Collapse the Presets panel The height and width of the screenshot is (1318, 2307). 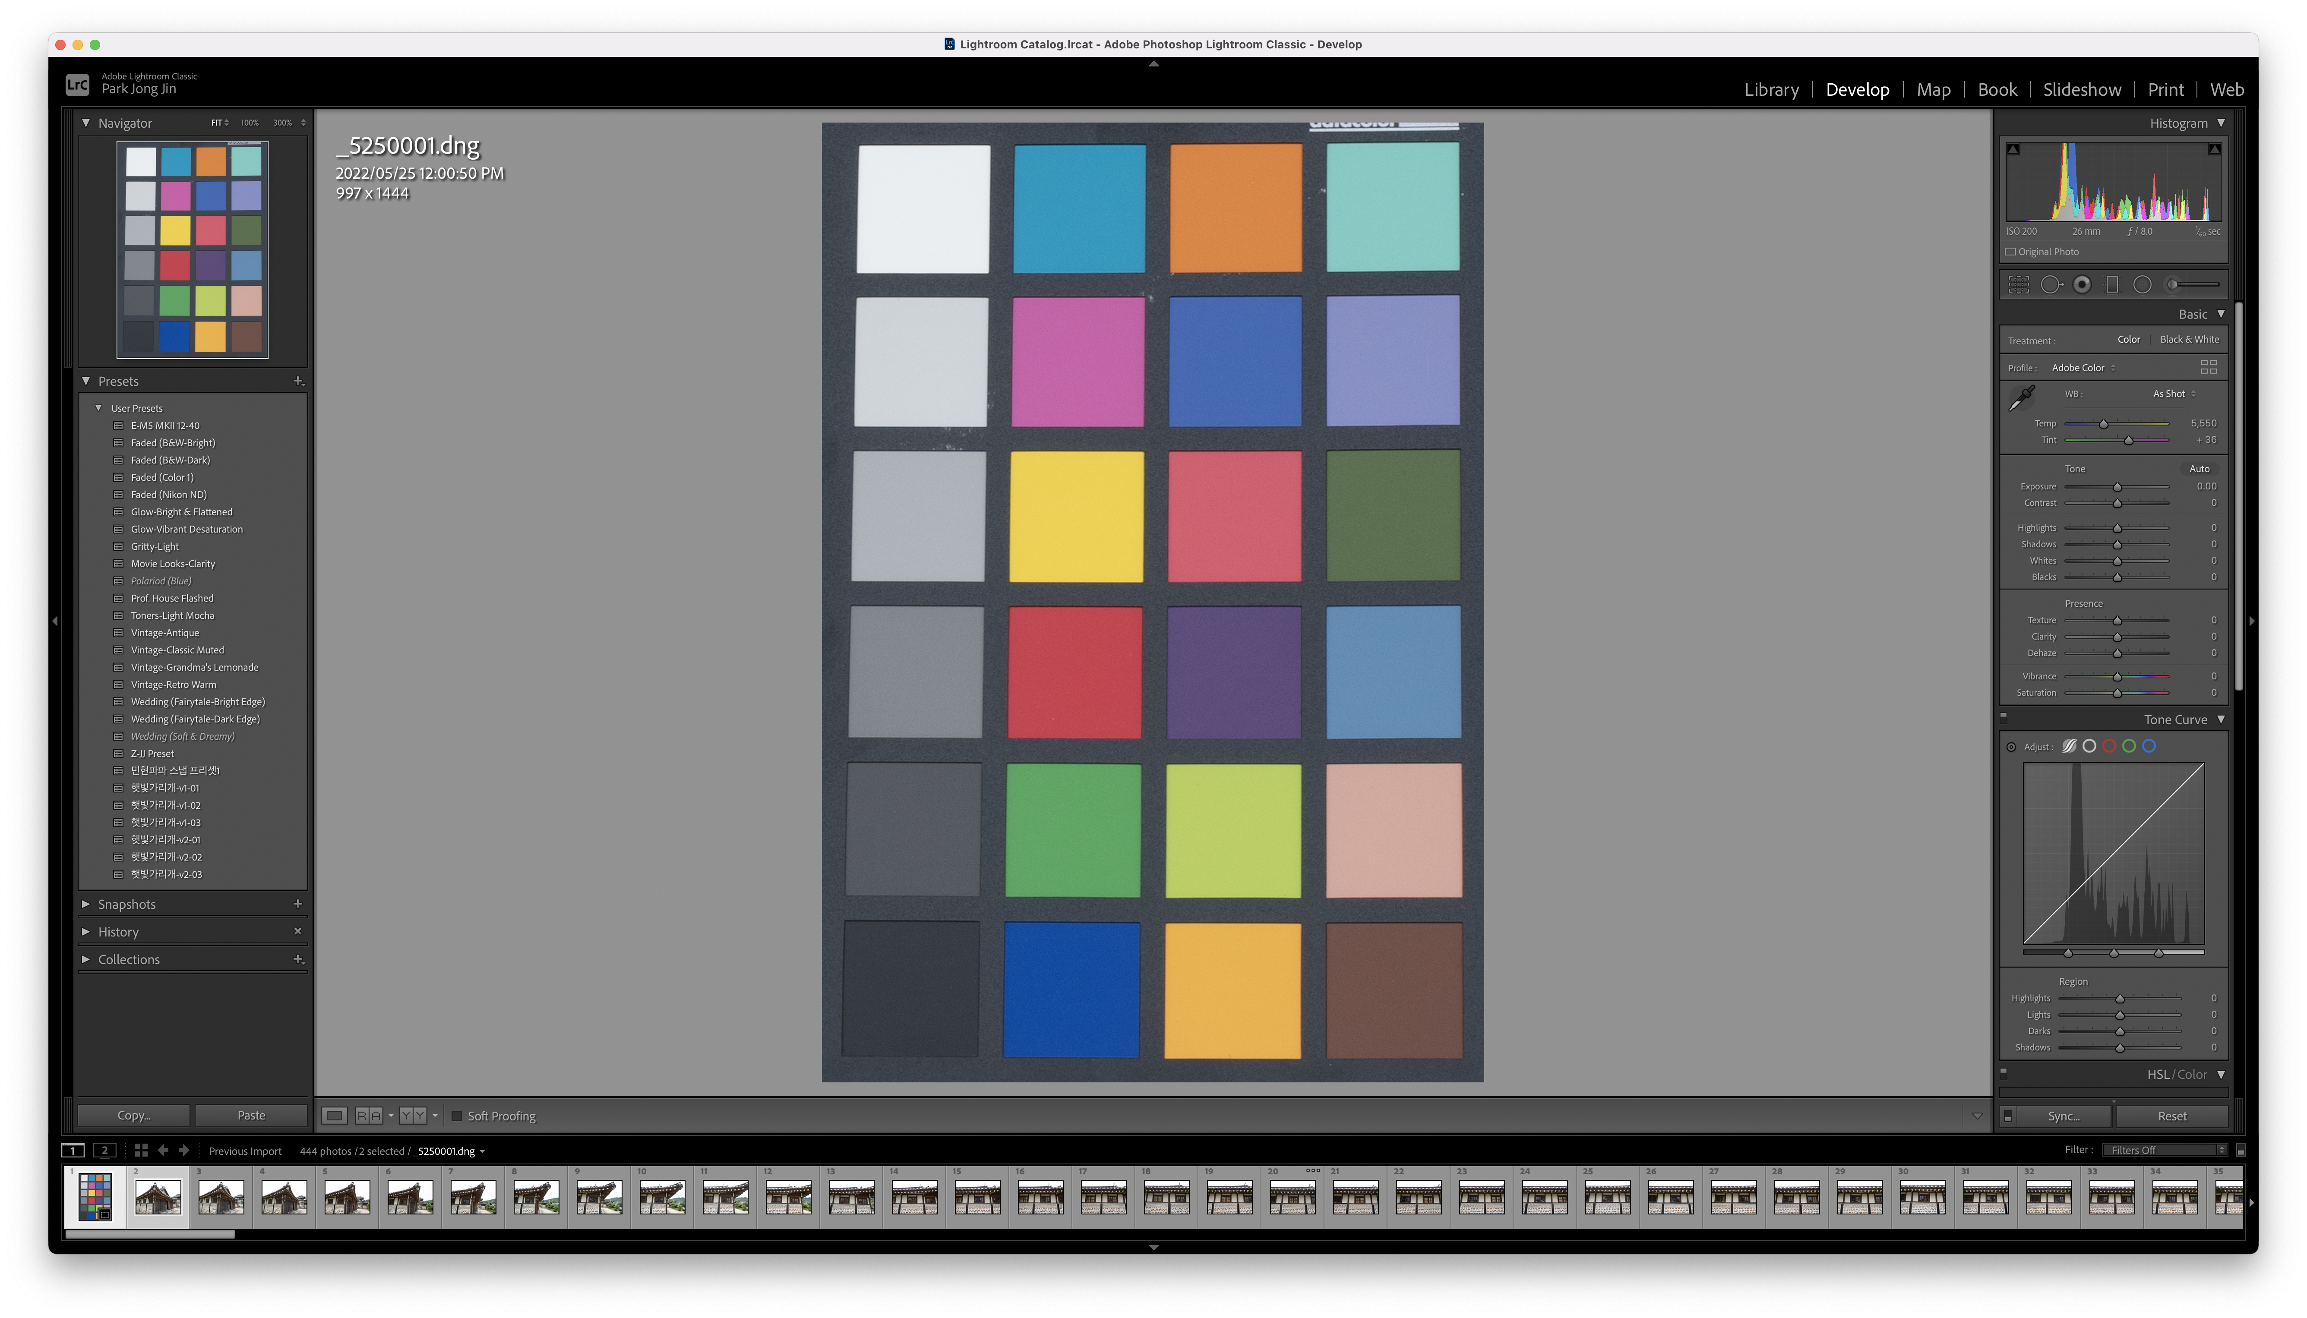[x=86, y=381]
